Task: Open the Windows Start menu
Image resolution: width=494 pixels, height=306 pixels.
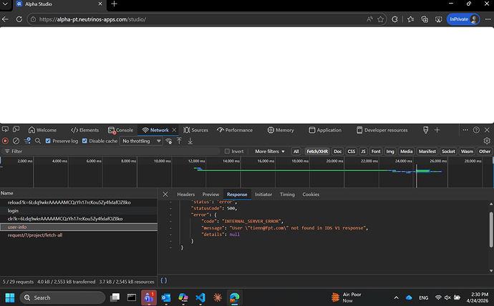Action: [10, 297]
